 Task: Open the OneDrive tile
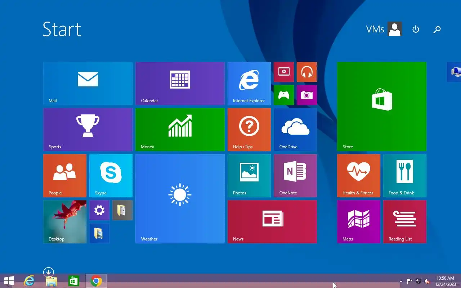(x=295, y=130)
